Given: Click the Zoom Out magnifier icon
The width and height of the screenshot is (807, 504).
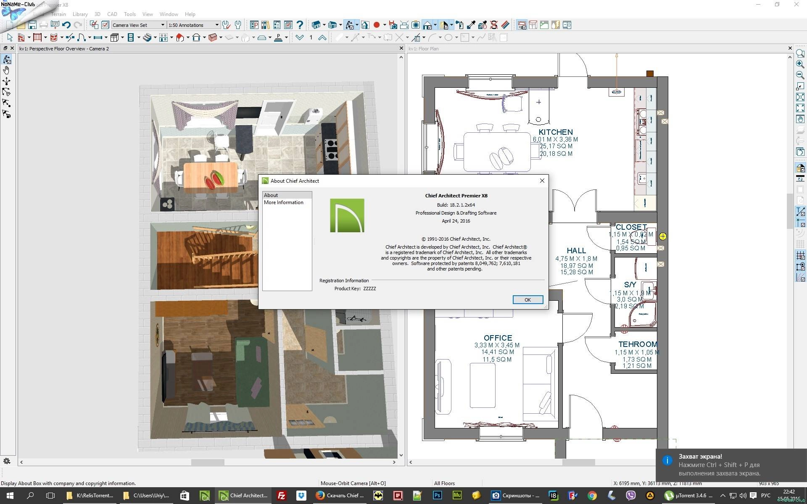Looking at the screenshot, I should coord(800,75).
